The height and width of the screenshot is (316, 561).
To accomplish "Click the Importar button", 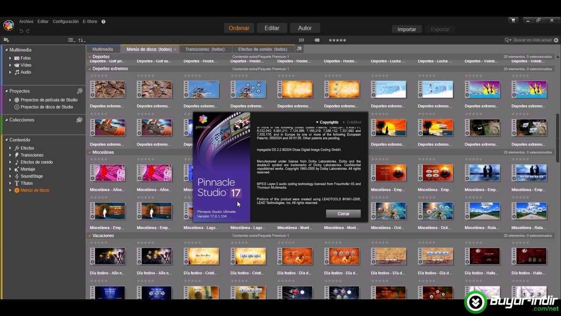I will pos(407,29).
